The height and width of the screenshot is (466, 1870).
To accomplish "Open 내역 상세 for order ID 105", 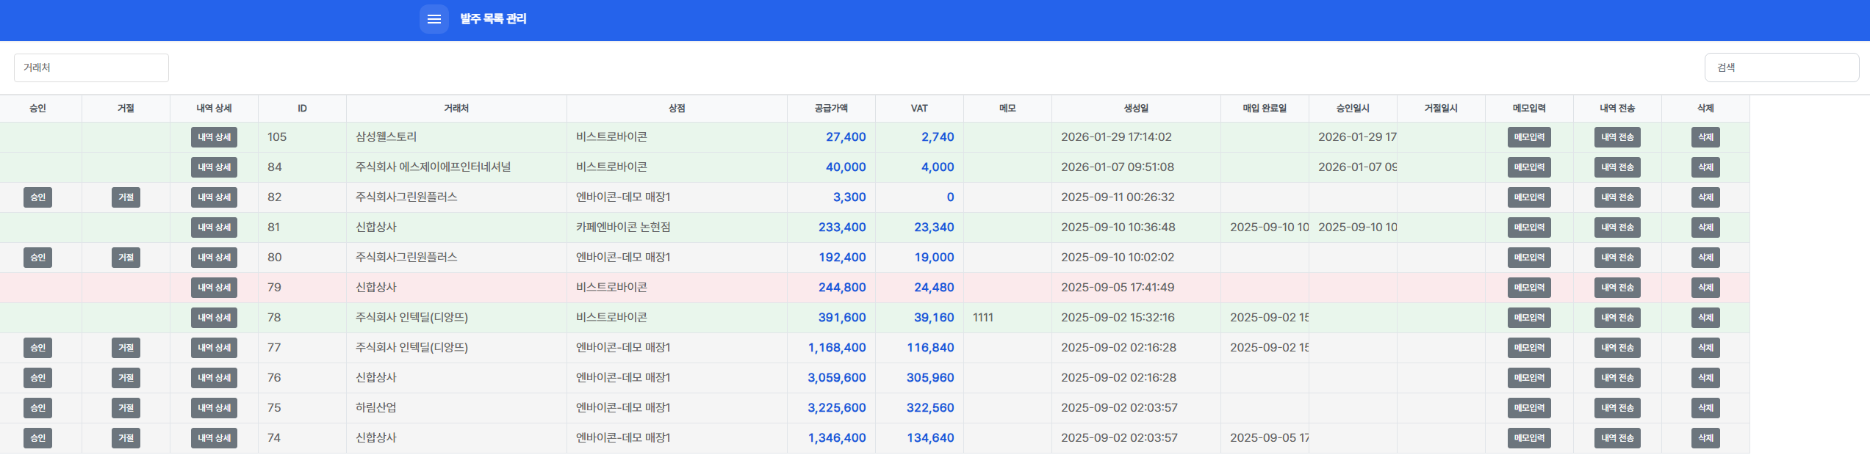I will pos(214,137).
